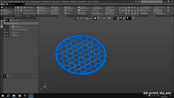The width and height of the screenshot is (174, 98).
Task: Click the Контур tool
Action: (x=95, y=10)
